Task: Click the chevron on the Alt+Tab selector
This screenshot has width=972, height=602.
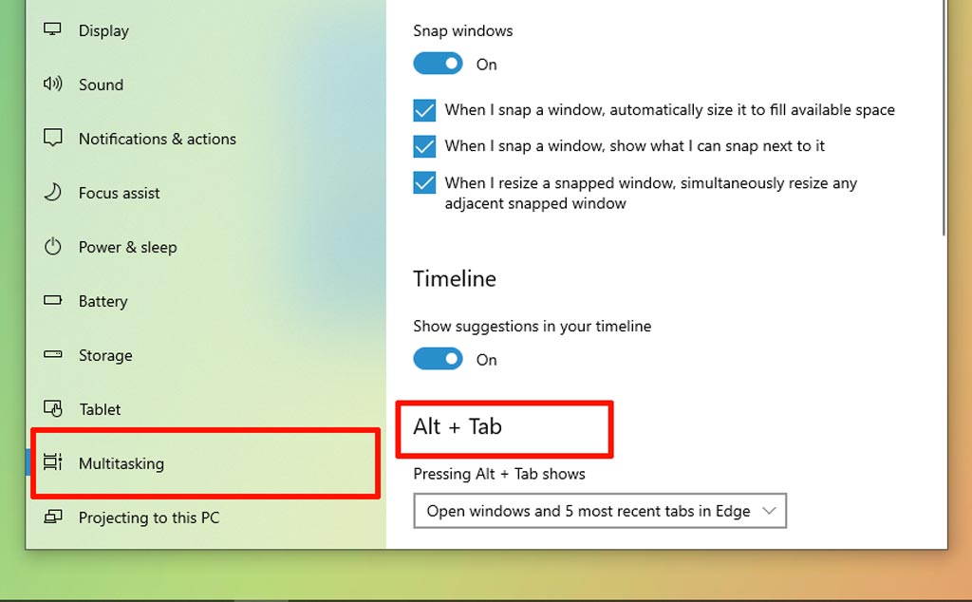Action: (x=771, y=511)
